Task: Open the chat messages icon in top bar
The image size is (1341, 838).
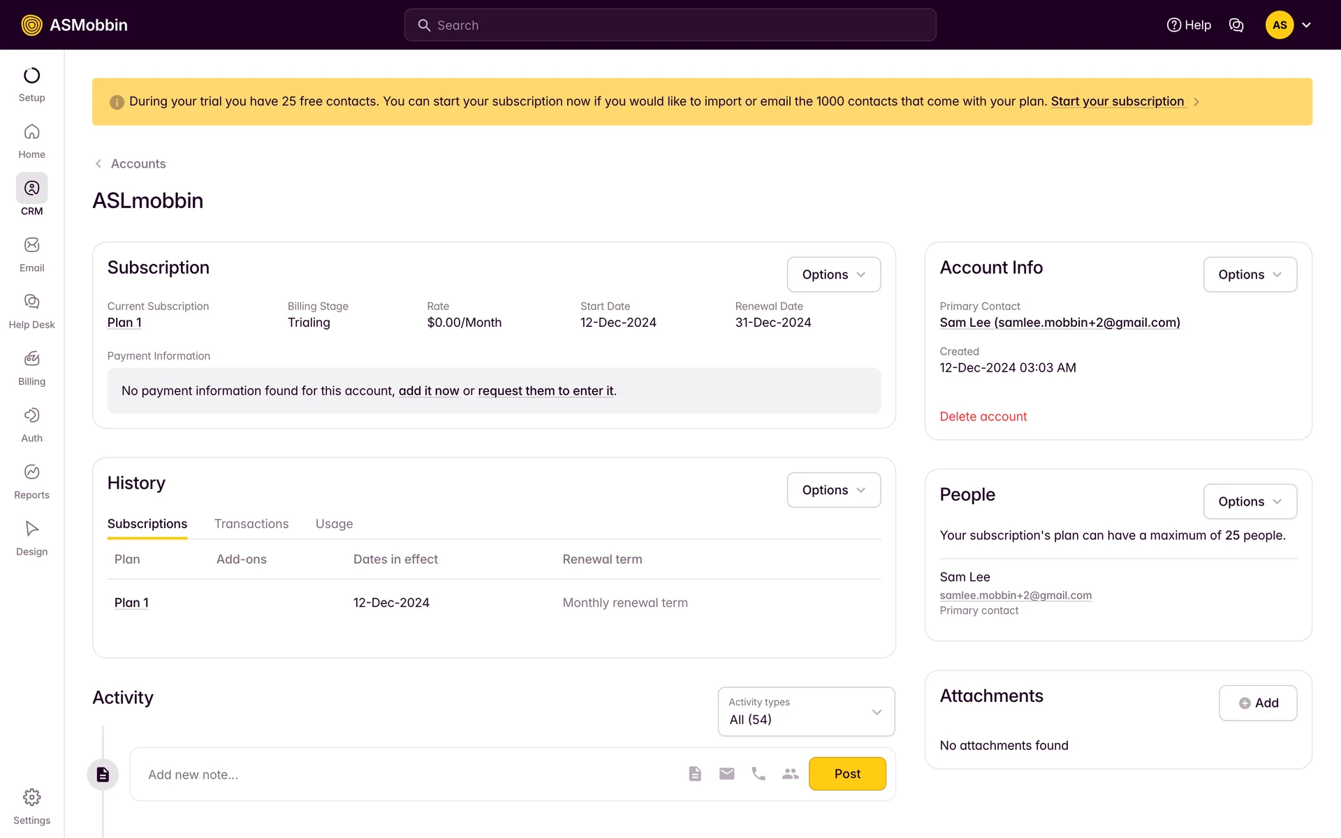Action: [1236, 25]
